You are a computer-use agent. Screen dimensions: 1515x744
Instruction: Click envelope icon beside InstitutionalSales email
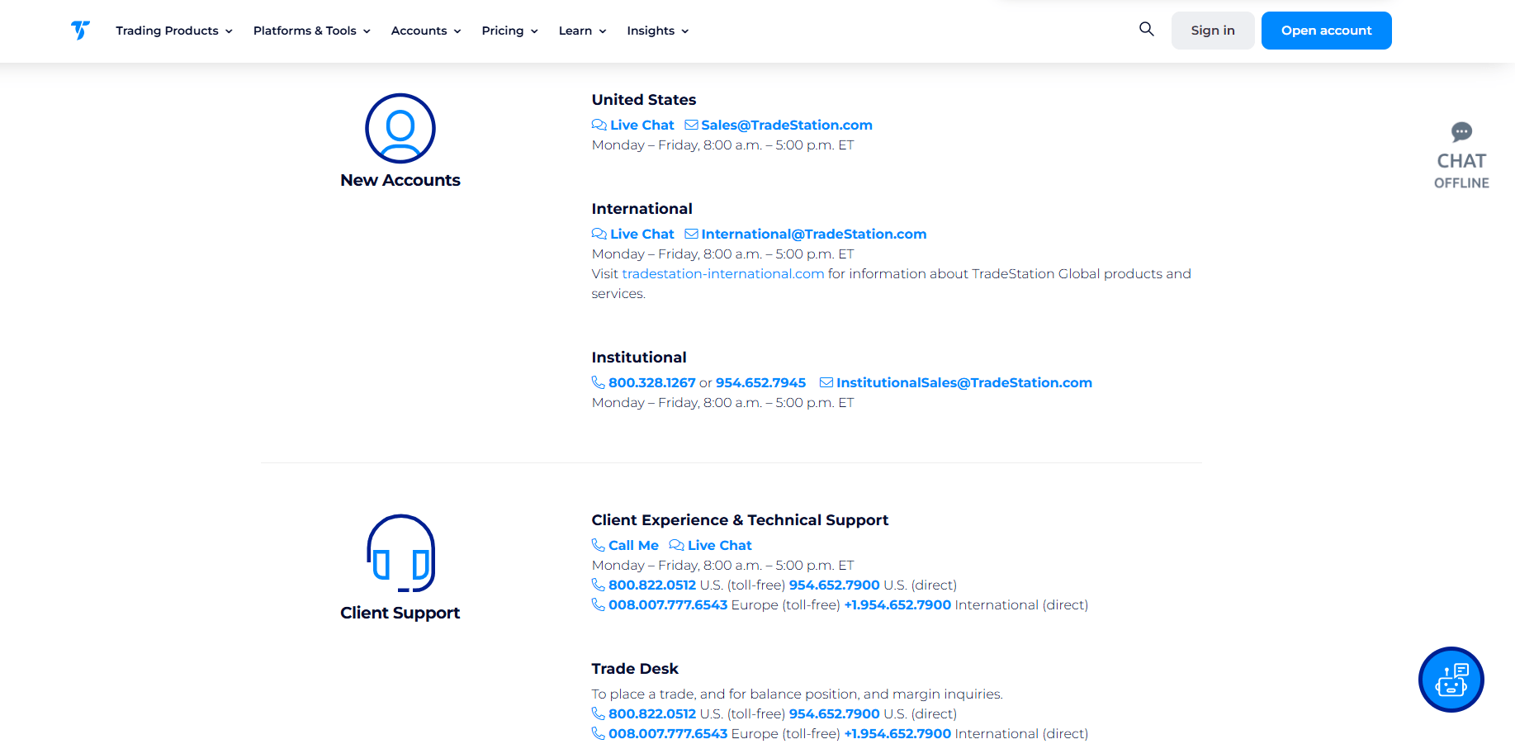coord(826,382)
